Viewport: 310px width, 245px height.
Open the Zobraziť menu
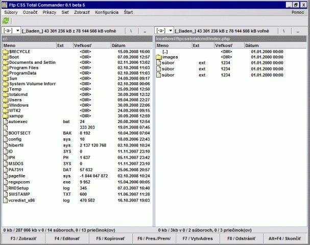tap(82, 12)
